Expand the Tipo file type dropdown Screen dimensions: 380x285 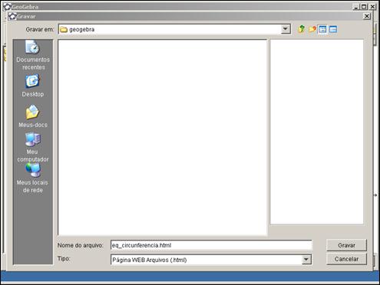(x=306, y=260)
